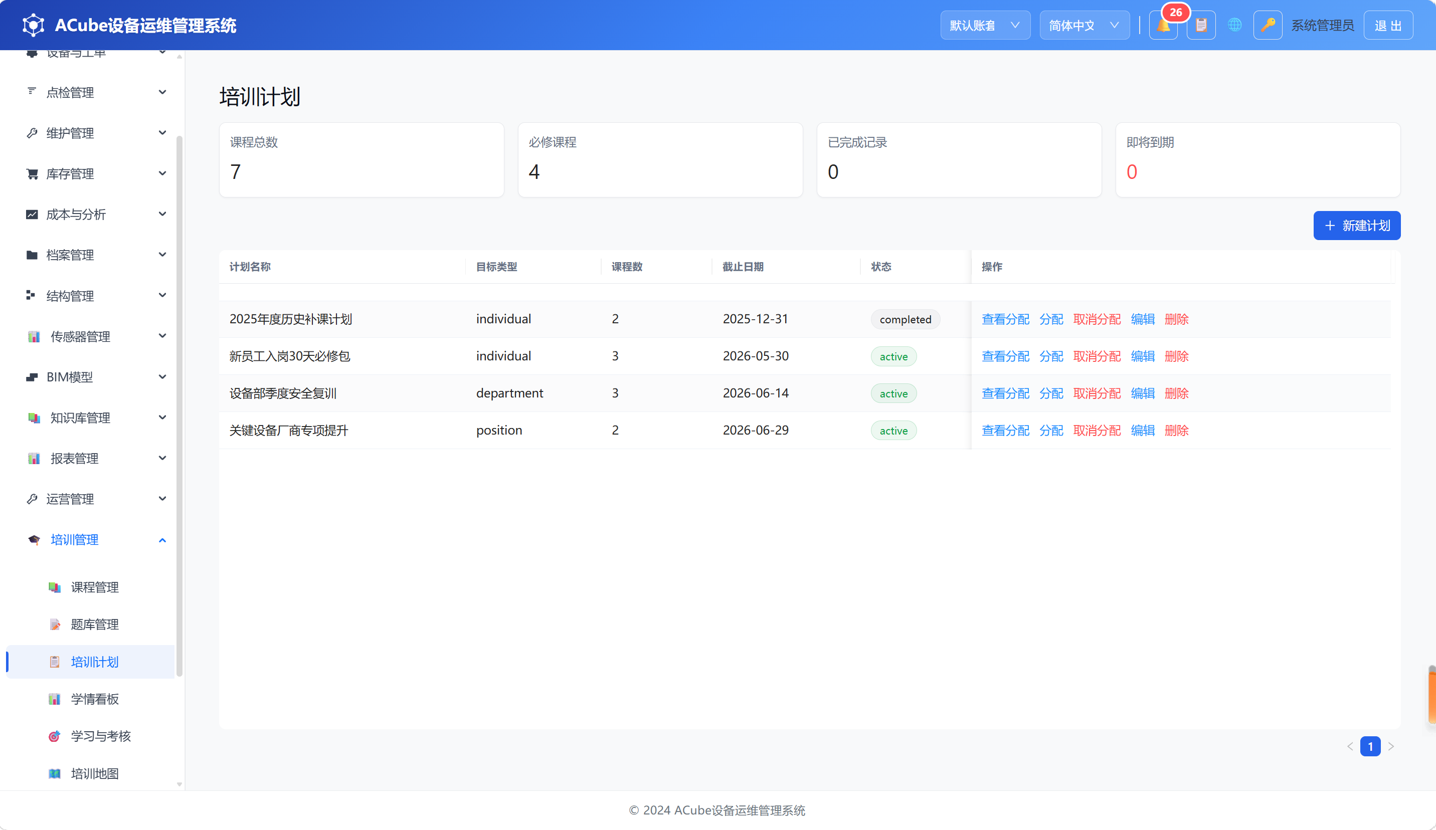
Task: Click the clipboard icon in the header
Action: click(1201, 25)
